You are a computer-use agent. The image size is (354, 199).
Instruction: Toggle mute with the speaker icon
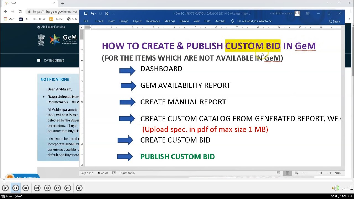[x=335, y=188]
